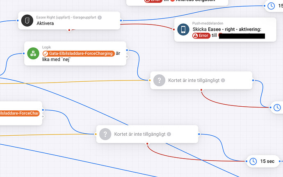Click the '15 sec' delay label
Screen dimensions: 283x177
coord(267,161)
